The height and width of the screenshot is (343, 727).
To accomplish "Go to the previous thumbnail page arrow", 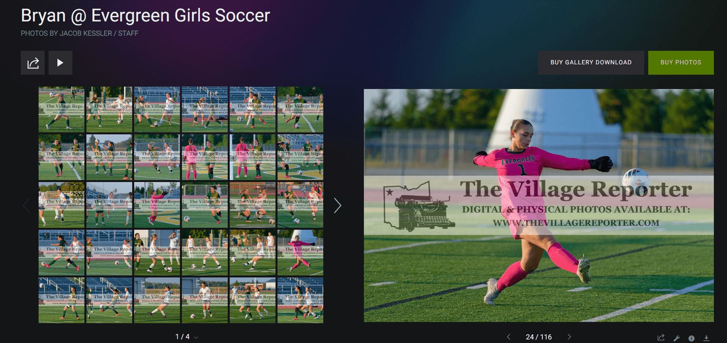I will pyautogui.click(x=26, y=206).
